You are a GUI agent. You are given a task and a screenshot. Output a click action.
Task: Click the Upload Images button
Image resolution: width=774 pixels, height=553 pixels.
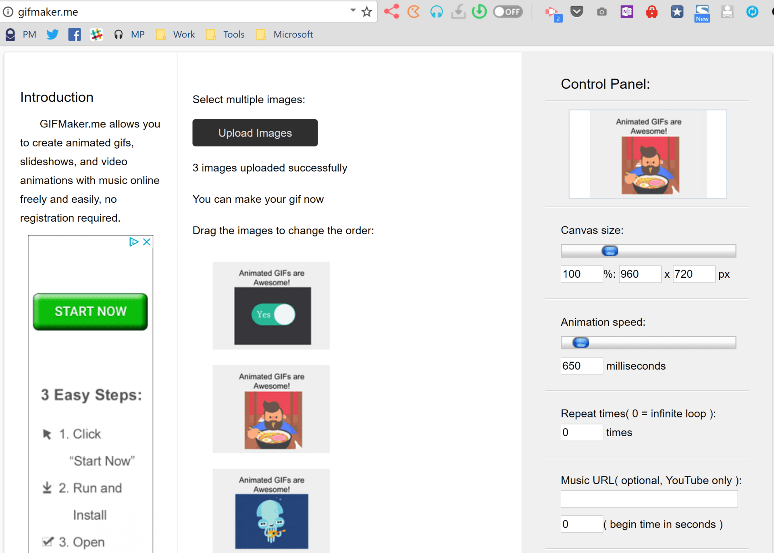(255, 133)
